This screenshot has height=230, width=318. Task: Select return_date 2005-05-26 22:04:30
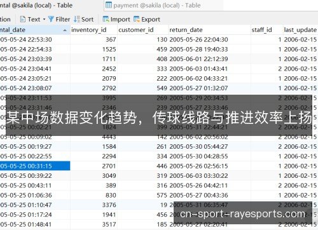tap(209, 39)
